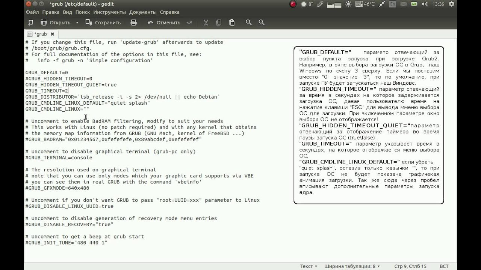481x270 pixels.
Task: Open the Текст syntax highlighting dropdown
Action: tap(309, 266)
